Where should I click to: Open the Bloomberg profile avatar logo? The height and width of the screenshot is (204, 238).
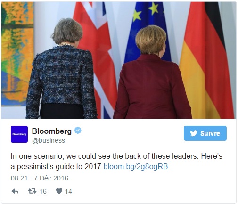point(19,134)
